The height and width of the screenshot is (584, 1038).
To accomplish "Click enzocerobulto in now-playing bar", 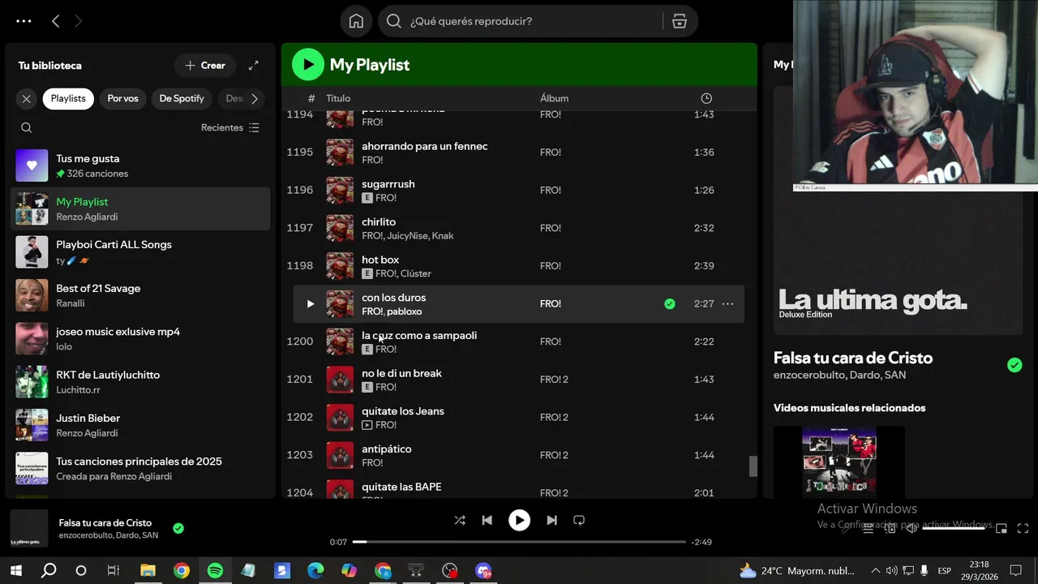I will (84, 535).
